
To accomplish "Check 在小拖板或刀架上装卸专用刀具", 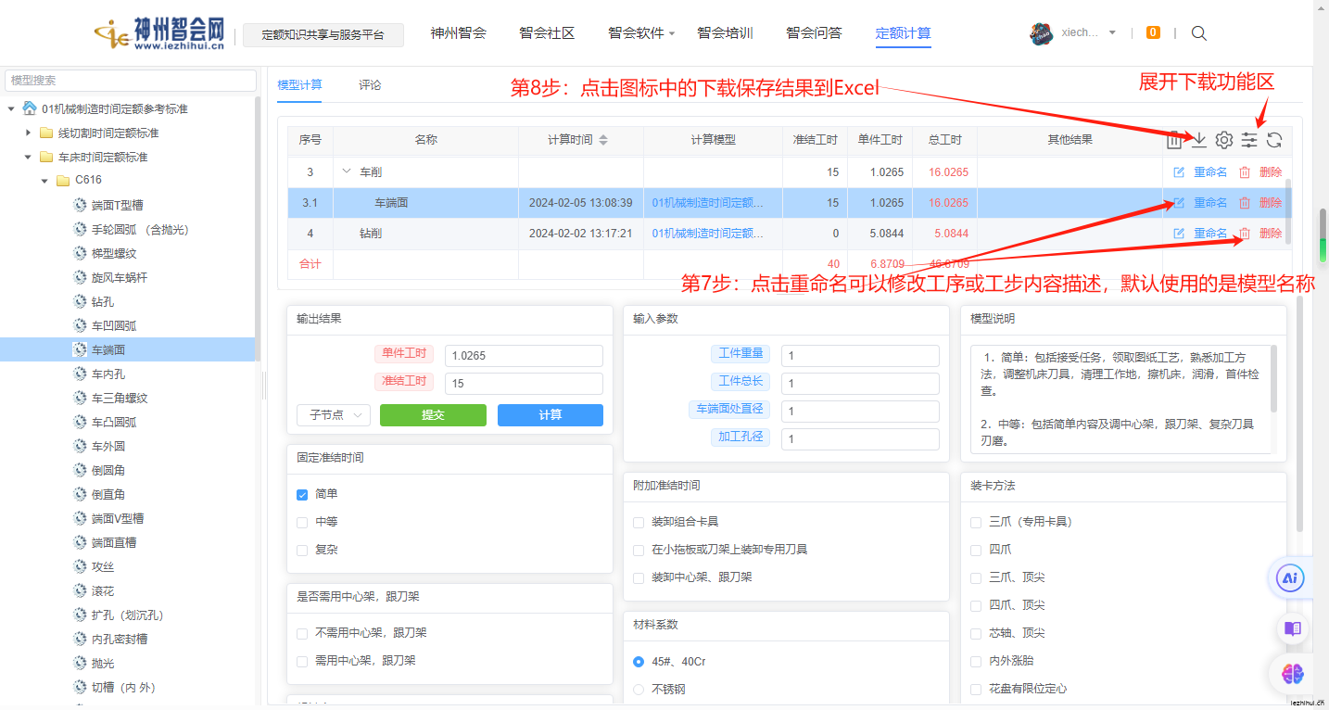I will tap(639, 550).
